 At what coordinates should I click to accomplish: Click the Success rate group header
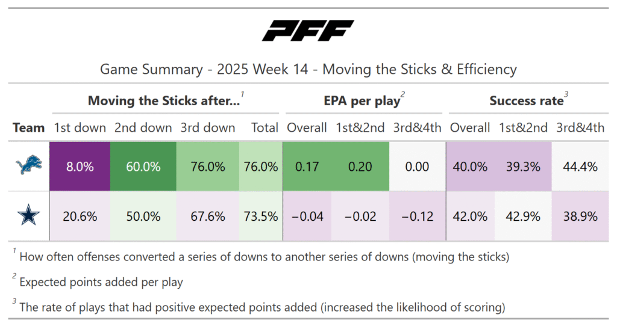525,100
